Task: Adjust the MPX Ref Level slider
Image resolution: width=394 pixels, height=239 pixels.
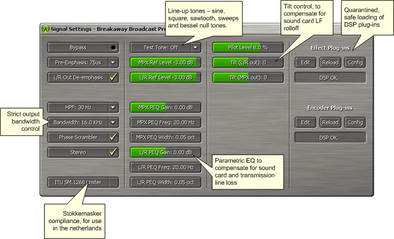Action: click(166, 63)
